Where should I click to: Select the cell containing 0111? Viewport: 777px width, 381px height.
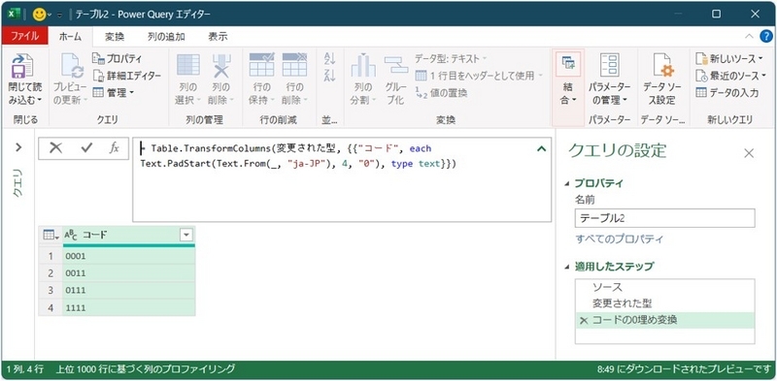(129, 290)
